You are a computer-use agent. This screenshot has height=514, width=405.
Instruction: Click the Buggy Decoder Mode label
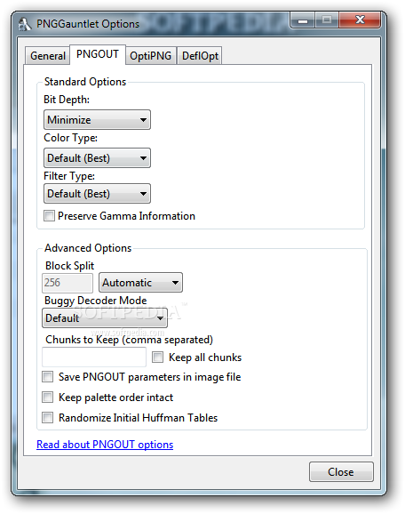(96, 301)
